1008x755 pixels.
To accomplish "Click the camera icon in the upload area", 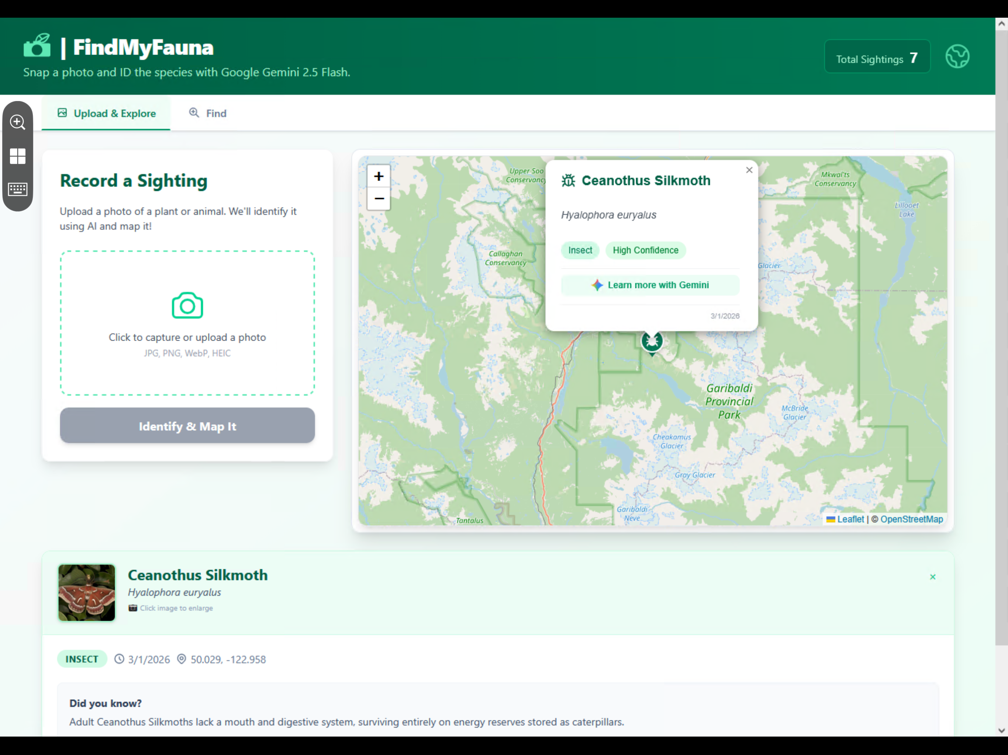I will point(187,306).
